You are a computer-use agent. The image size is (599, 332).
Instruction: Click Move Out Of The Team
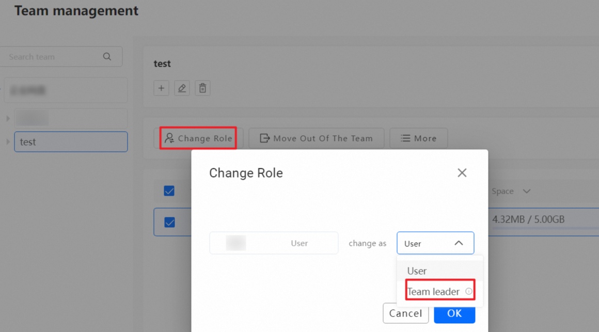(x=316, y=138)
